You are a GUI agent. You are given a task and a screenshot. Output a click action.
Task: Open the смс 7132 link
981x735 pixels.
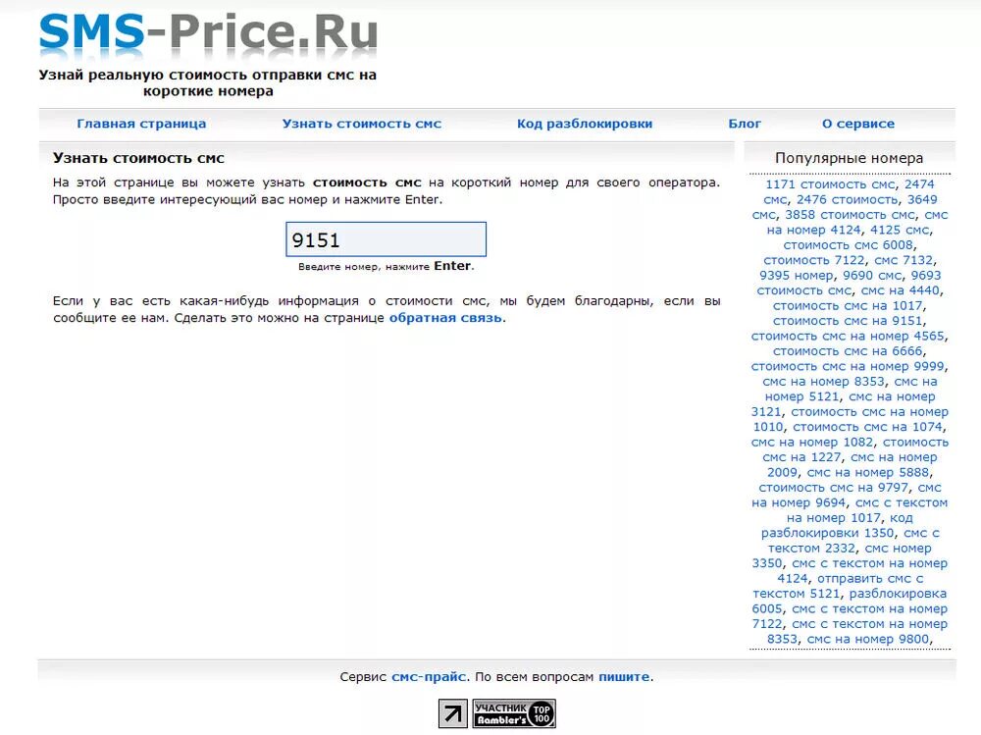tap(904, 260)
